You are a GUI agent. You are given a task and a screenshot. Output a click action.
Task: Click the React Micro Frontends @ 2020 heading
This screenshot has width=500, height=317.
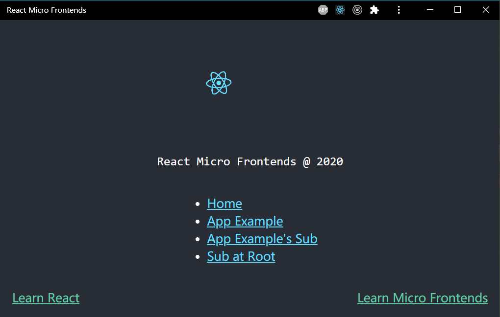point(250,162)
